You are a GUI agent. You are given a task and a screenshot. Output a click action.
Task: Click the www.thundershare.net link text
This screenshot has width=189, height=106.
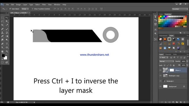click(x=94, y=55)
